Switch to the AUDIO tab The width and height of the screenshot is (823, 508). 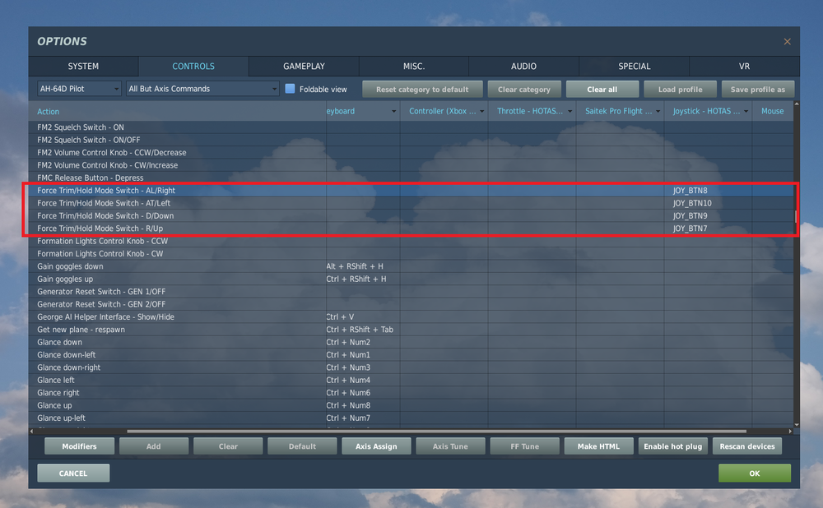pos(523,66)
